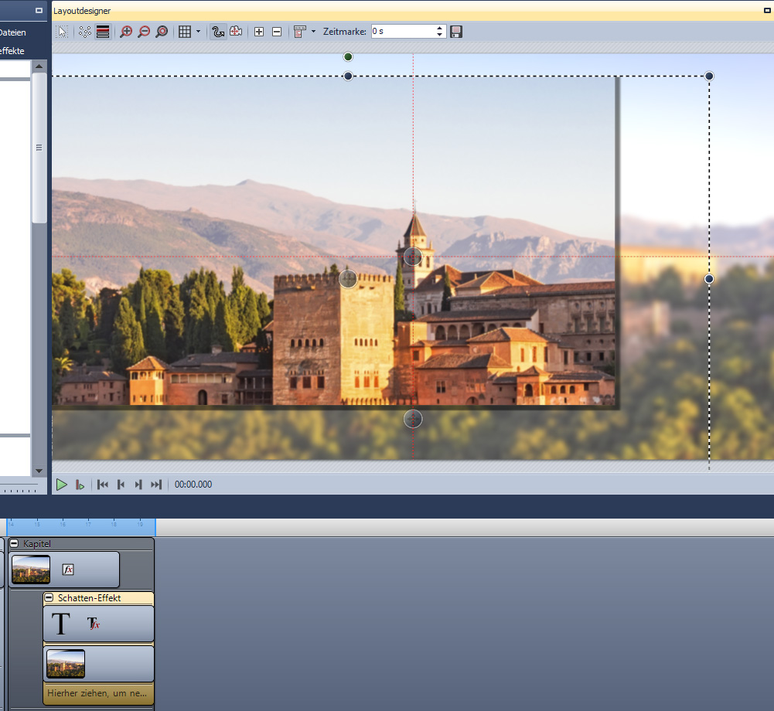Jump to the start with the first playback skip button
This screenshot has height=711, width=774.
102,485
